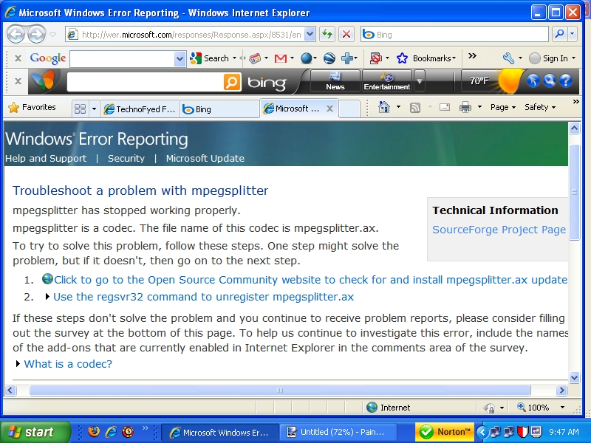The height and width of the screenshot is (443, 591).
Task: Open the Page menu in command bar
Action: 503,107
